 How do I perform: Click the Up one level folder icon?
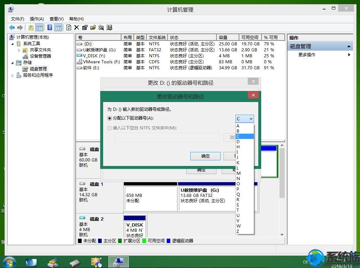(31, 28)
